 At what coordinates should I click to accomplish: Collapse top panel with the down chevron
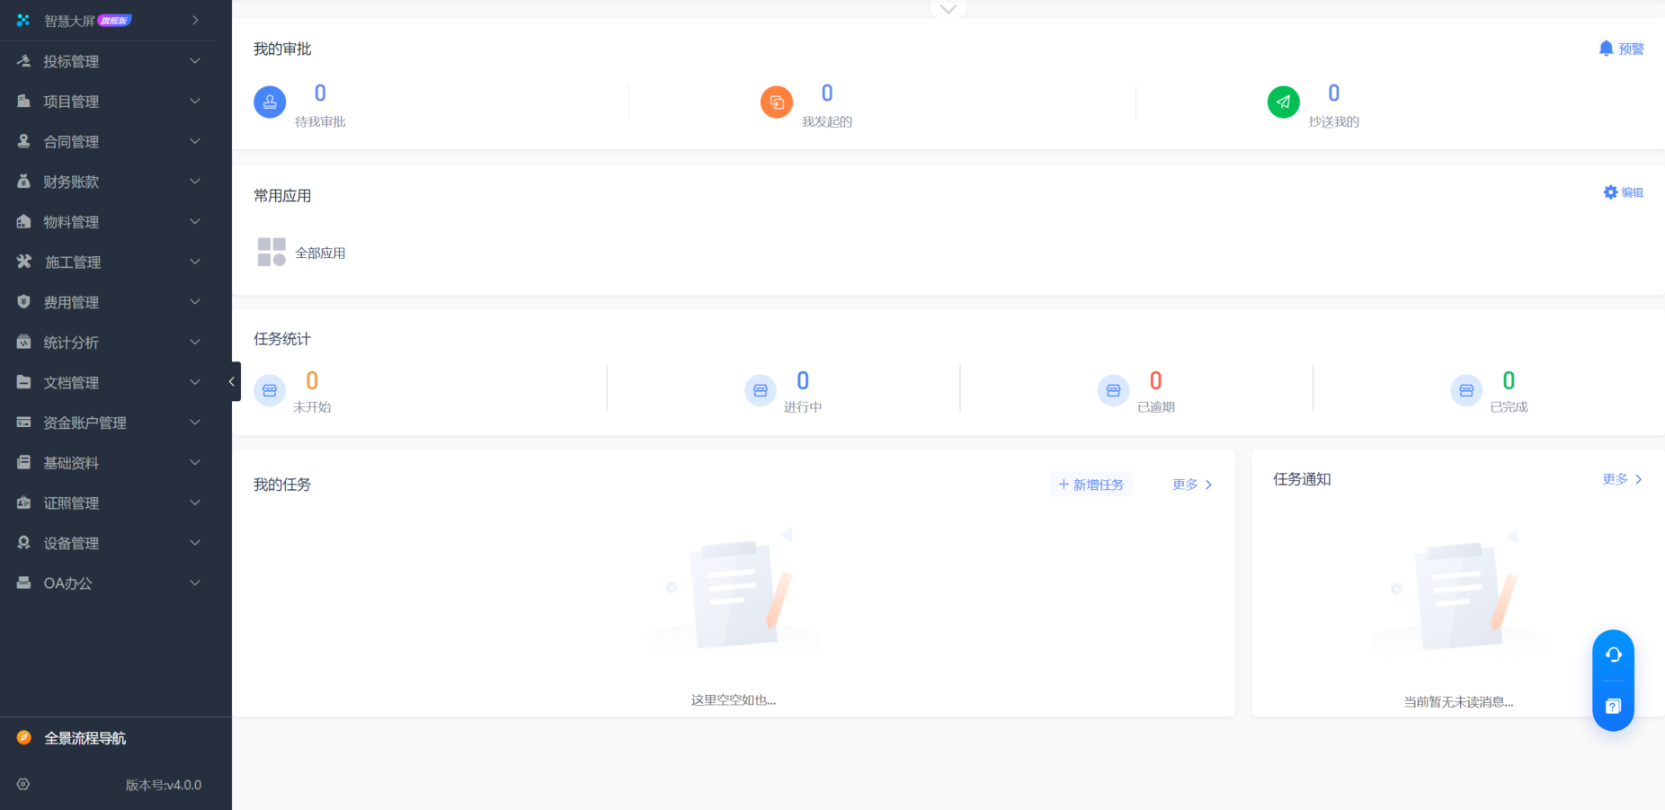point(948,9)
